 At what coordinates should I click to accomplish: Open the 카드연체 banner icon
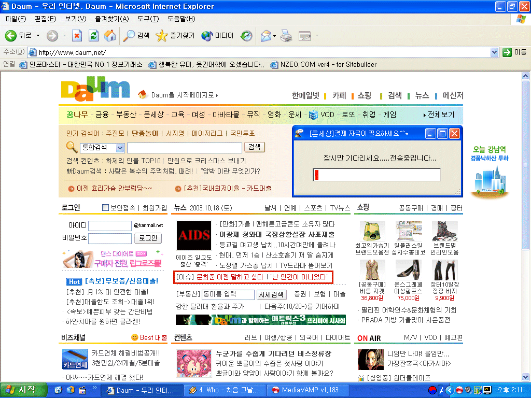(75, 359)
